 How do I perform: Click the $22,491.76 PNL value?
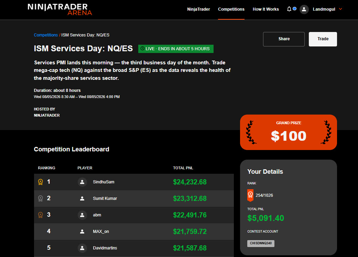pos(190,215)
